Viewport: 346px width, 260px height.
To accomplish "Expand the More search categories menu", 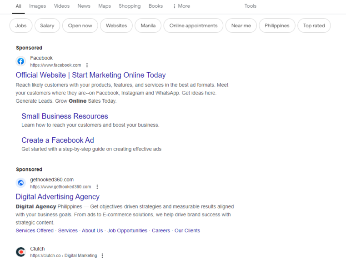I will [x=181, y=6].
